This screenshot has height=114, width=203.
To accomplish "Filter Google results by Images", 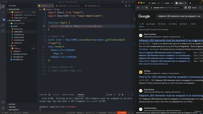I will [151, 24].
